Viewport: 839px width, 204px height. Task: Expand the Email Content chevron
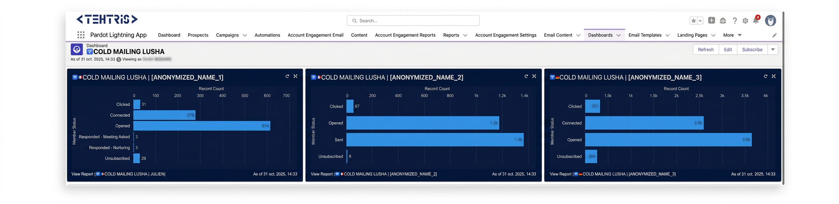pos(578,35)
